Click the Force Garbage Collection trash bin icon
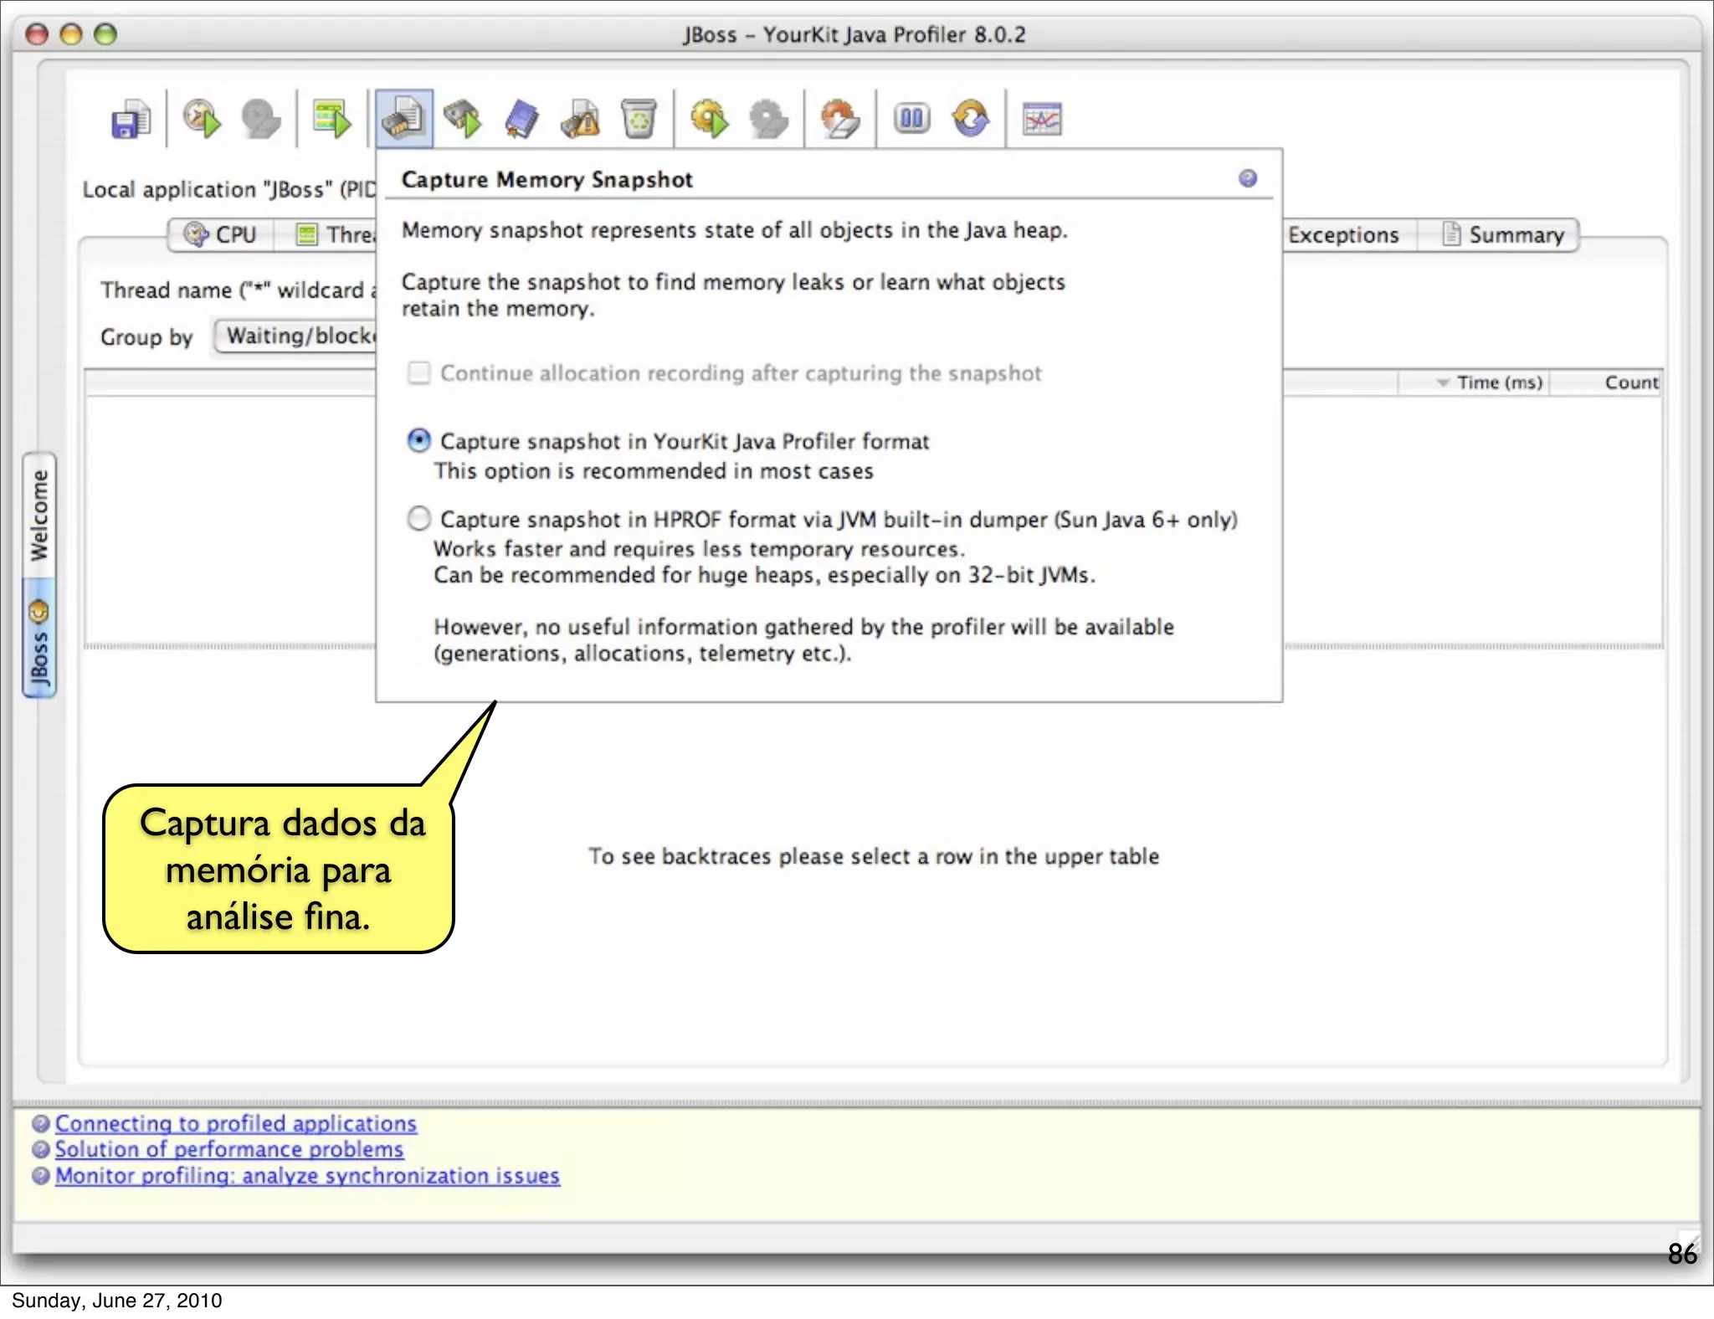Screen dimensions: 1714x1319 639,119
